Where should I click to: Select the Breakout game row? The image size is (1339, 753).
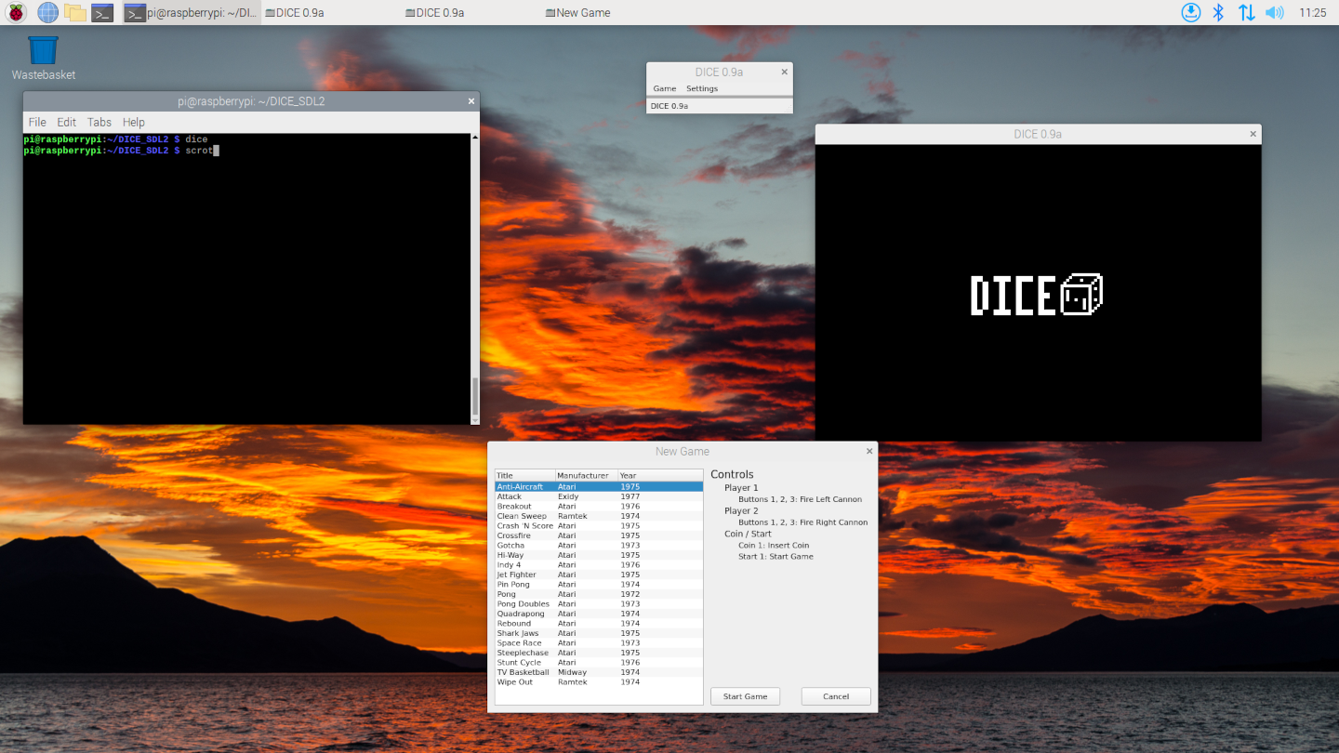[599, 506]
